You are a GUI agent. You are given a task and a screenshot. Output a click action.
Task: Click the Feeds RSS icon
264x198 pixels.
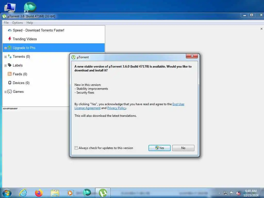[x=10, y=74]
